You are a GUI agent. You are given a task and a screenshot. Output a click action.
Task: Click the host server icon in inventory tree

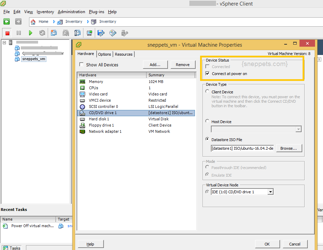[x=11, y=43]
